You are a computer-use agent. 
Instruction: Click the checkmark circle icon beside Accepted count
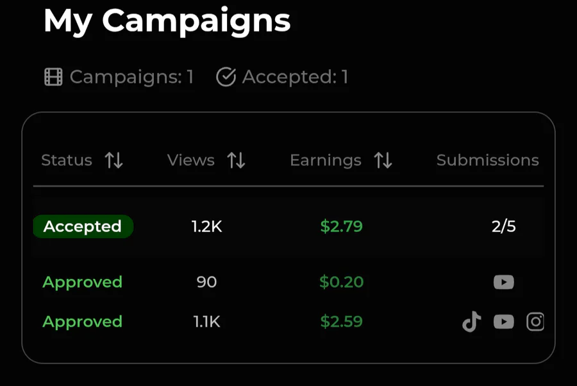click(x=226, y=78)
